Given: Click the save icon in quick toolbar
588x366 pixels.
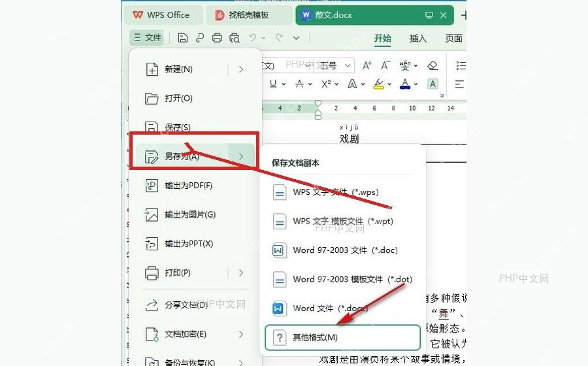Looking at the screenshot, I should (183, 37).
